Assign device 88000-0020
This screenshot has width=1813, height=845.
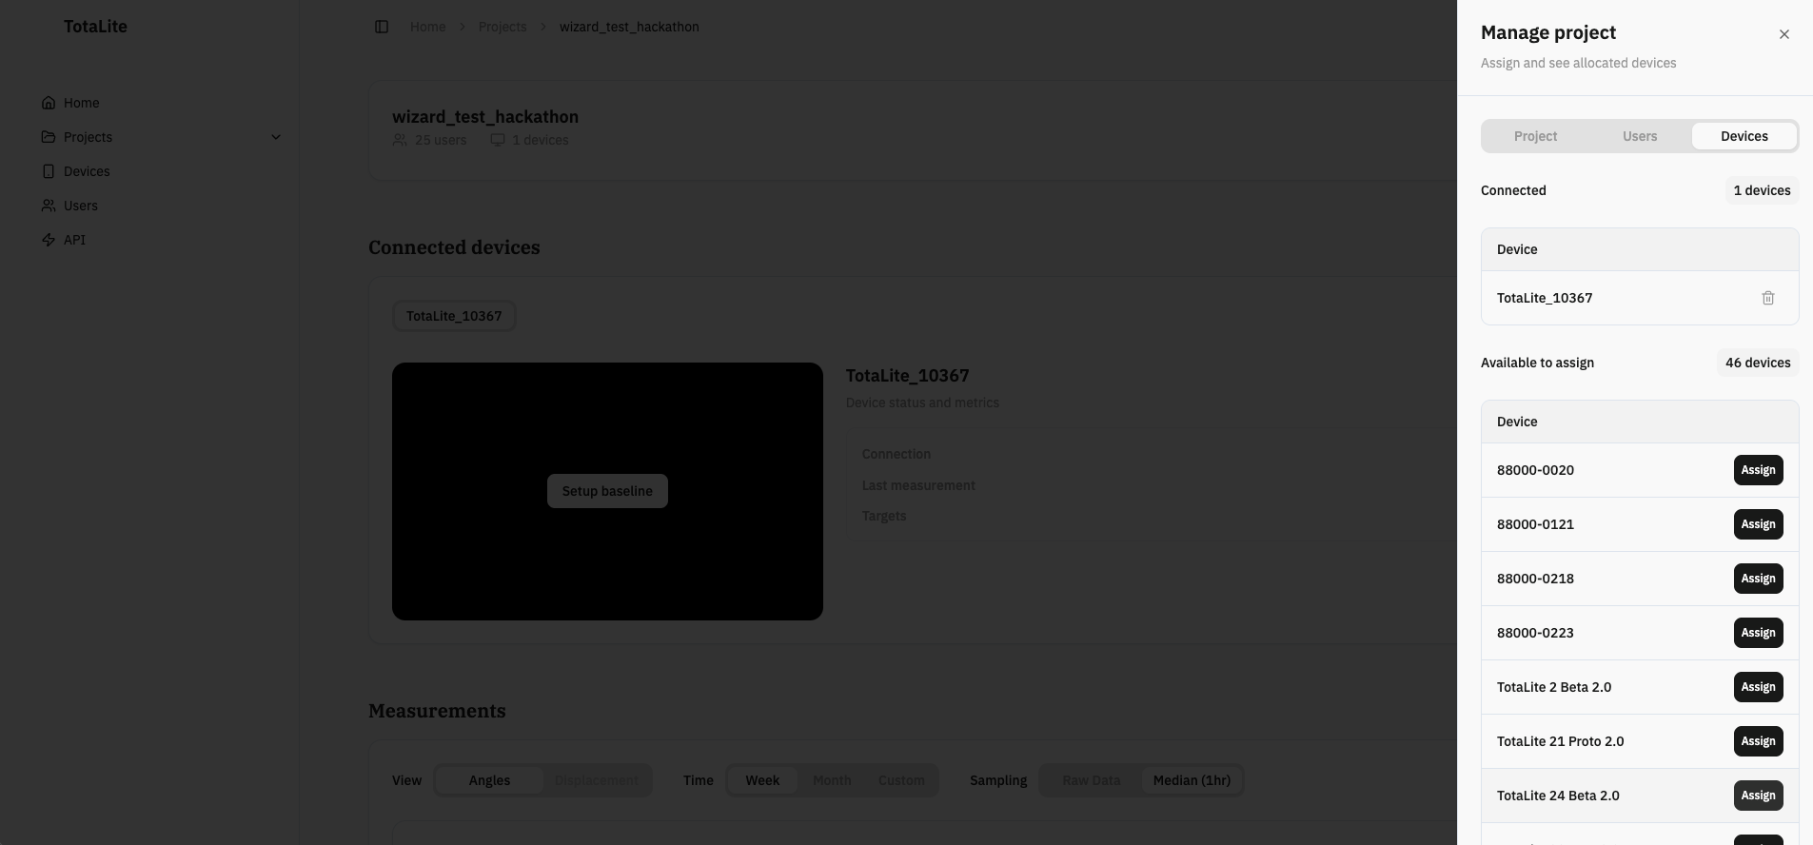point(1758,470)
